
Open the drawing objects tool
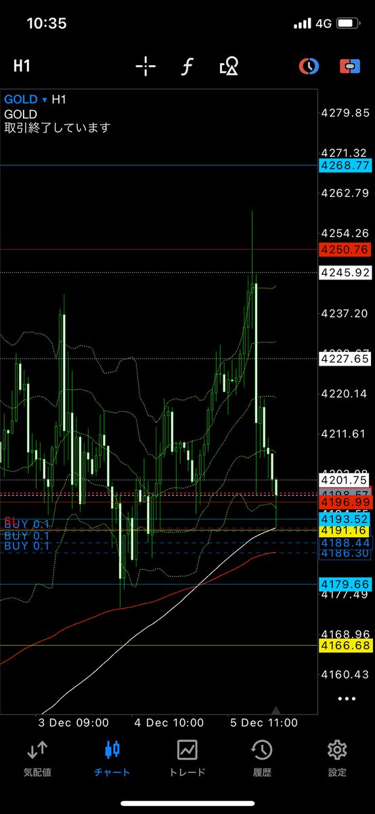point(229,66)
